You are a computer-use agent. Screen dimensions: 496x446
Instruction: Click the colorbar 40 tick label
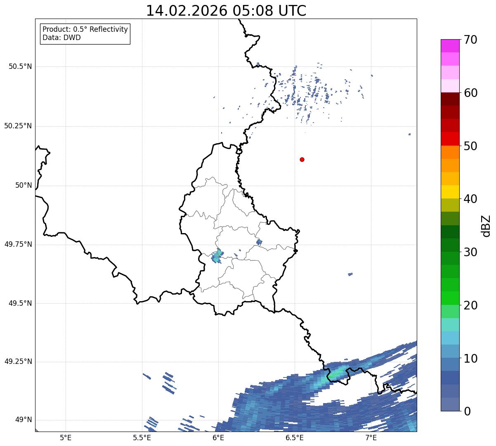click(x=470, y=199)
